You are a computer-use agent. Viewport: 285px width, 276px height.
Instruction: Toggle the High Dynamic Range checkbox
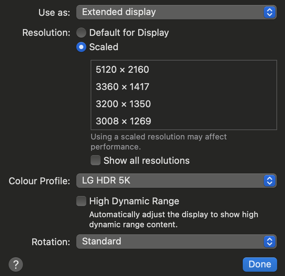pyautogui.click(x=81, y=201)
